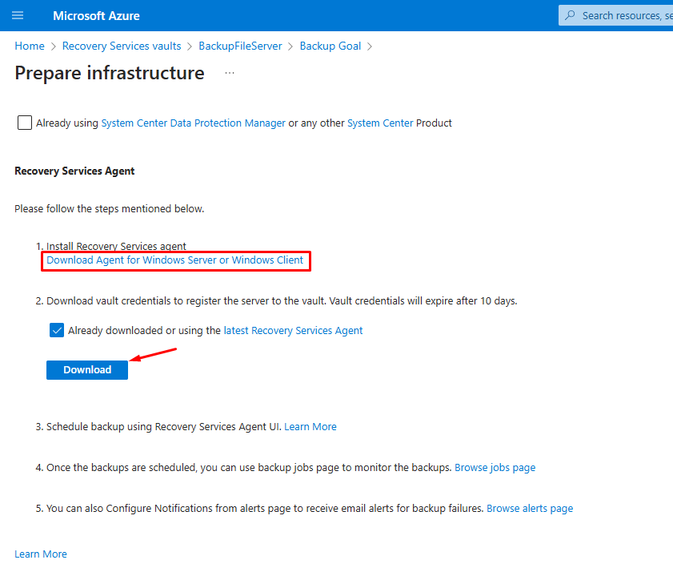Click chevron after Backup Goal breadcrumb
Image resolution: width=673 pixels, height=568 pixels.
tap(369, 46)
